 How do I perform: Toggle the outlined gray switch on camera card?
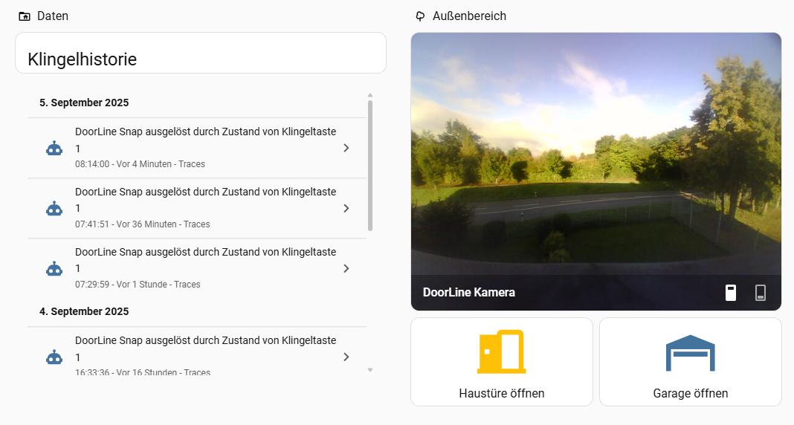760,293
